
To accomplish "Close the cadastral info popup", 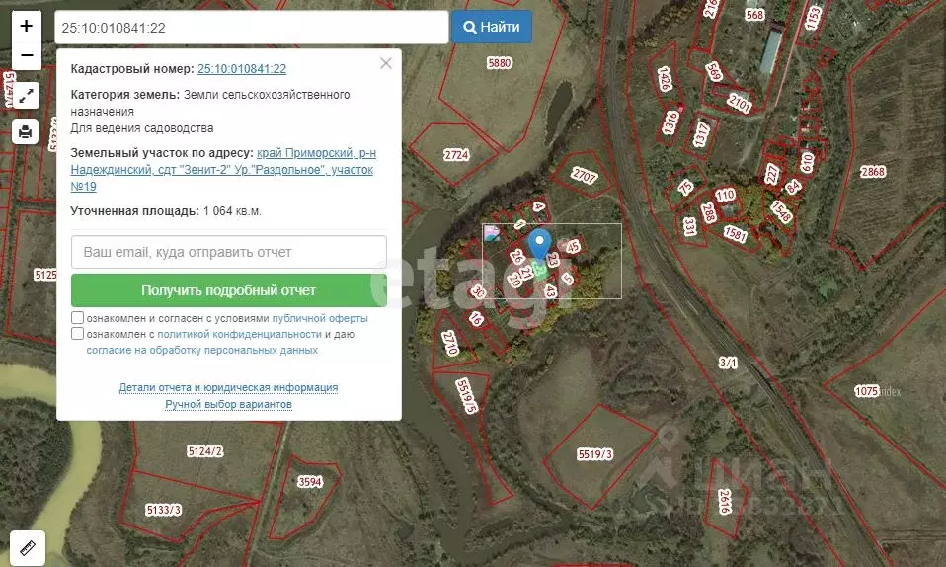I will (x=386, y=63).
